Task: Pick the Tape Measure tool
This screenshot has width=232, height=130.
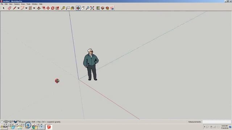Action: tap(63, 8)
